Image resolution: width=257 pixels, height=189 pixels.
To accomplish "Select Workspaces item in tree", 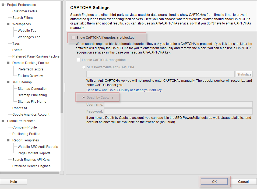I will [22, 24].
